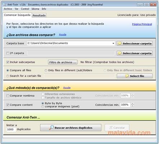159x144 pixels.
Task: Open Ayuda link beside archivos desea comparar
Action: 63,35
